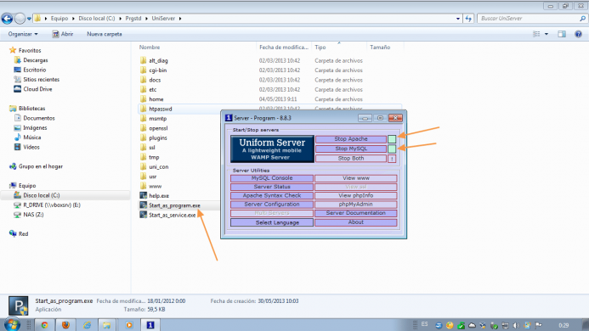Select Start_as_service.exe
The width and height of the screenshot is (589, 331).
[x=172, y=216]
